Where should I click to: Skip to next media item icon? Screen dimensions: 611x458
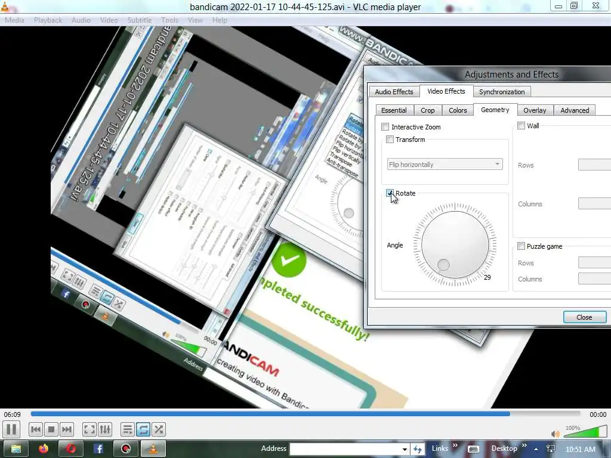[x=67, y=429]
